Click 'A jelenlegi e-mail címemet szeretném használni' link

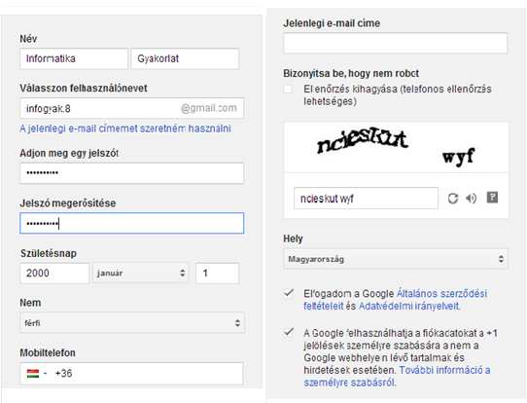pyautogui.click(x=125, y=128)
